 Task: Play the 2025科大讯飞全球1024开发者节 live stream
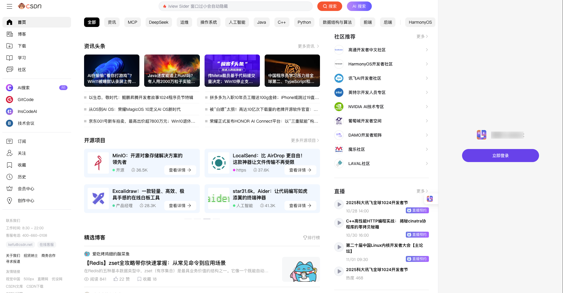tap(339, 204)
